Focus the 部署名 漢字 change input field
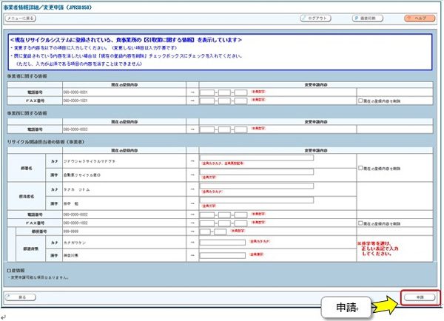Image resolution: width=444 pixels, height=321 pixels. (x=256, y=172)
